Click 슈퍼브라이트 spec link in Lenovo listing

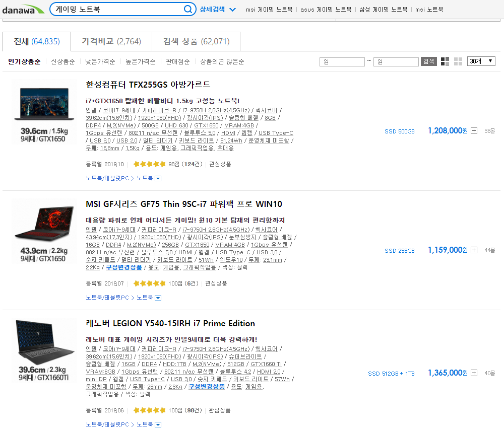tap(245, 356)
